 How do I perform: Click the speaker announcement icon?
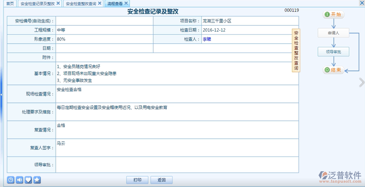pos(20,180)
